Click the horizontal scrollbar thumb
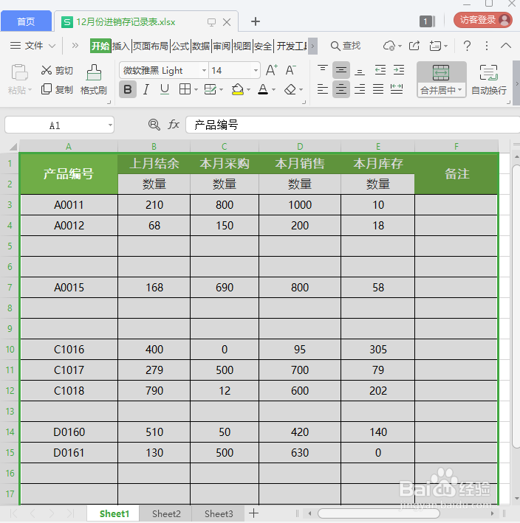Screen dimensions: 520x523 [379, 513]
